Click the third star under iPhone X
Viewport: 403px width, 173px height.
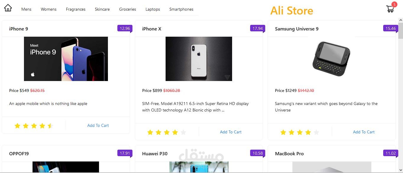pos(167,132)
